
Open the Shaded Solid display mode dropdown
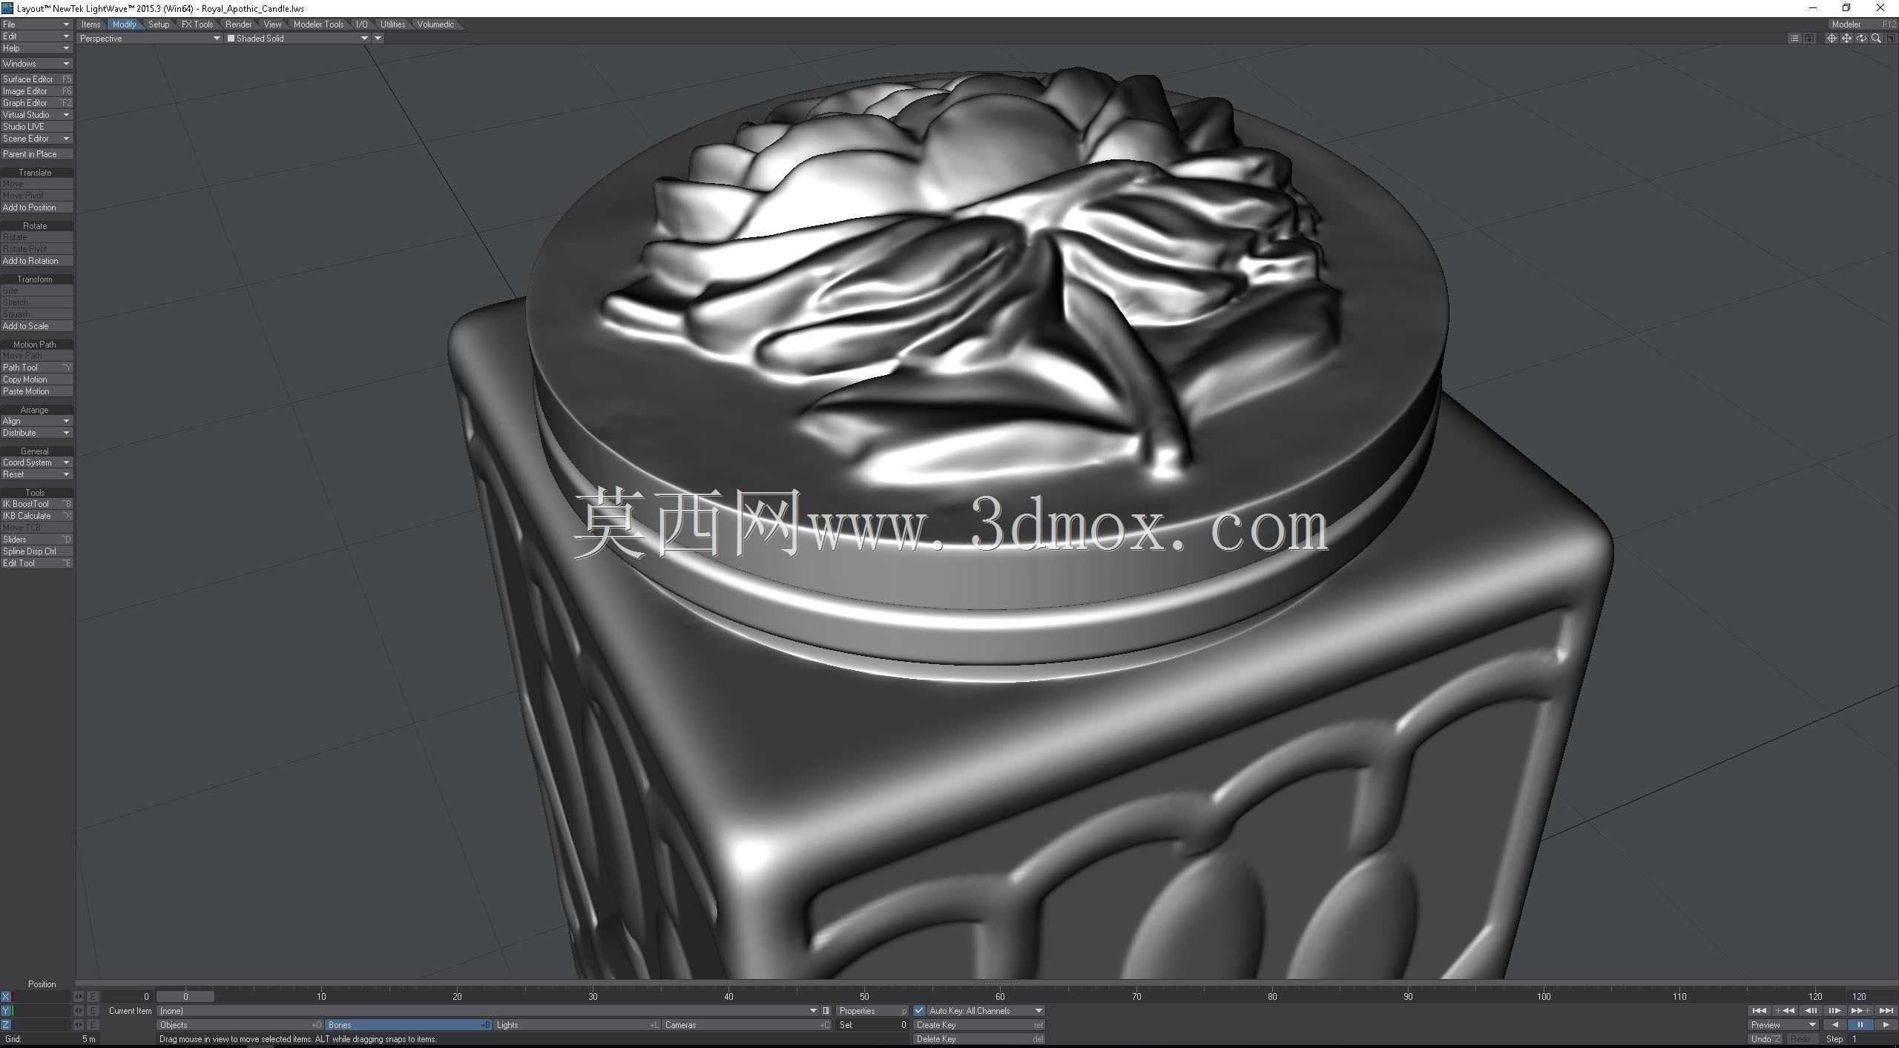point(297,39)
